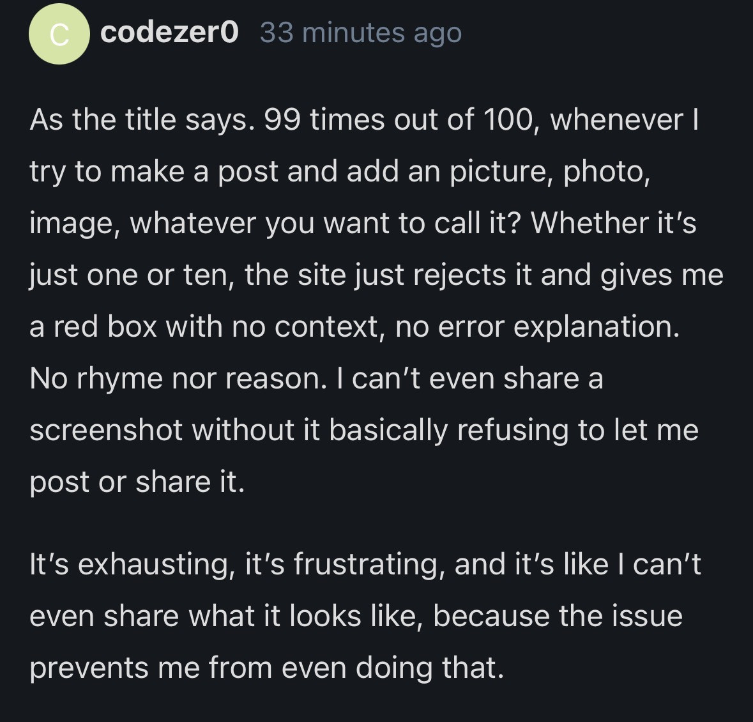
Task: Visit the codezer0 username profile link
Action: click(x=169, y=33)
